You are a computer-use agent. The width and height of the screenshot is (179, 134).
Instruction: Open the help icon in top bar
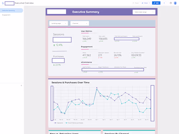pos(171,3)
